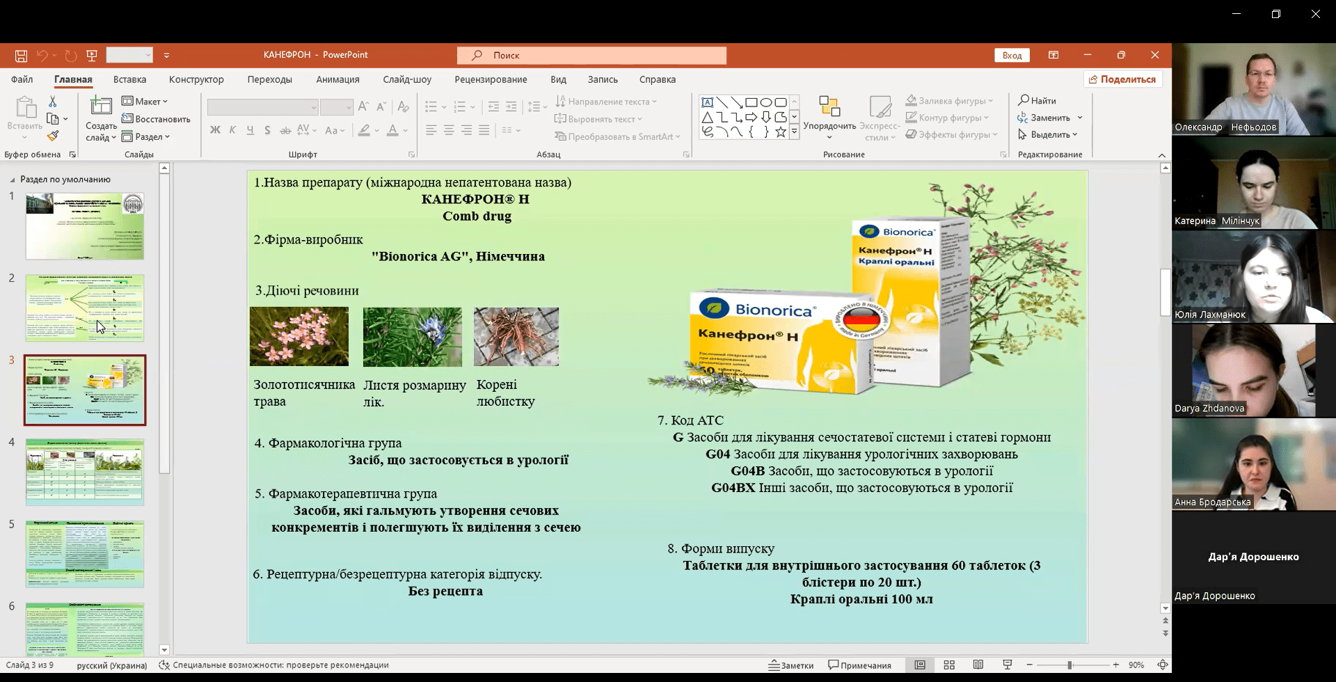Pick the right block arrow shape
The image size is (1336, 682).
[751, 117]
